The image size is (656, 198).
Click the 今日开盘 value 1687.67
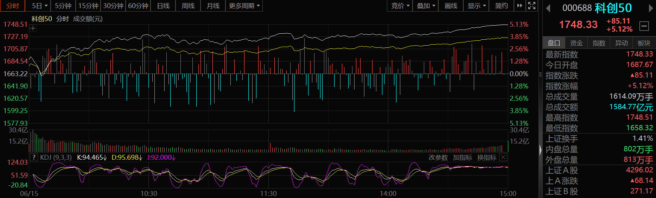point(639,65)
